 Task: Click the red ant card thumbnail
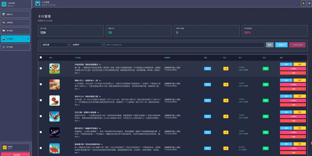(x=54, y=100)
